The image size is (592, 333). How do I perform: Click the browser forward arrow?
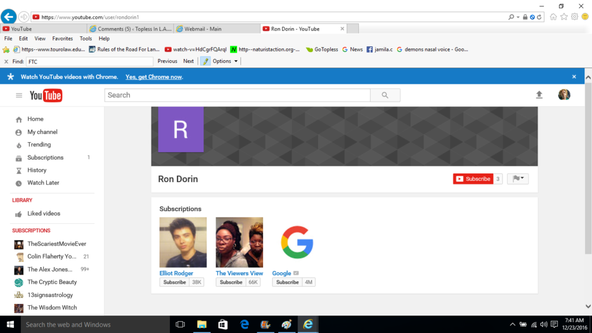coord(23,17)
